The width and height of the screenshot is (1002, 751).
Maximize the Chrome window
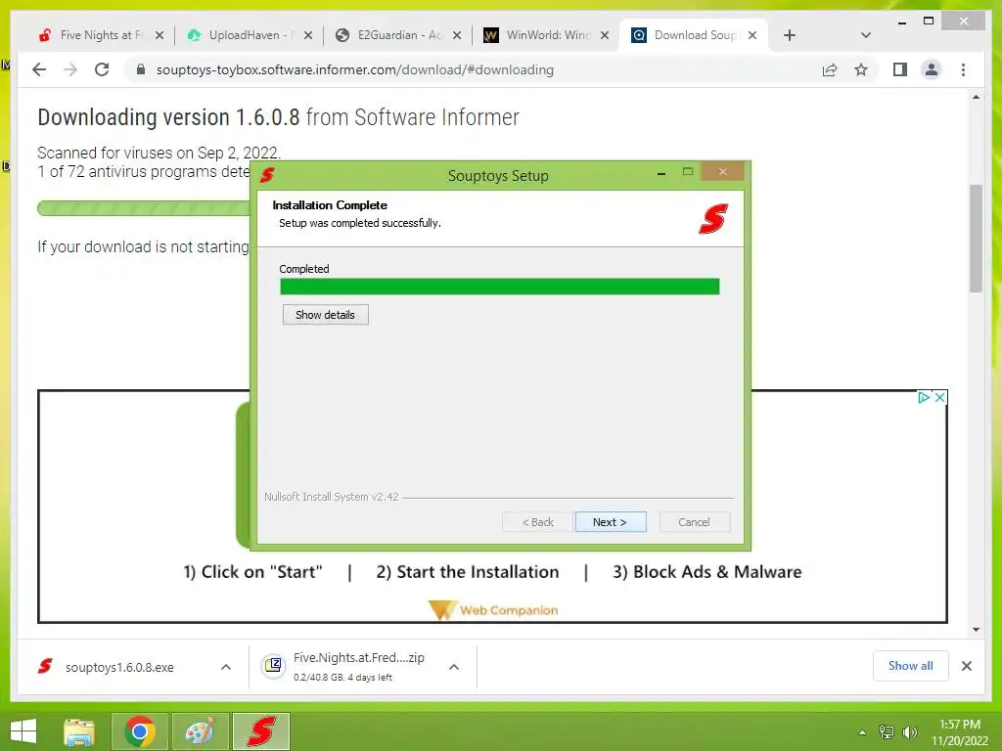click(929, 22)
